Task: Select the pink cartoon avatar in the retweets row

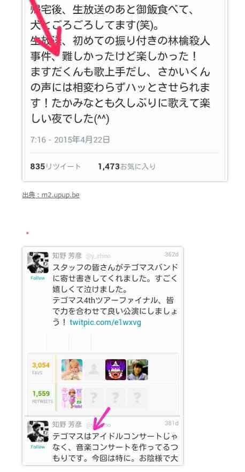Action: pos(72,398)
